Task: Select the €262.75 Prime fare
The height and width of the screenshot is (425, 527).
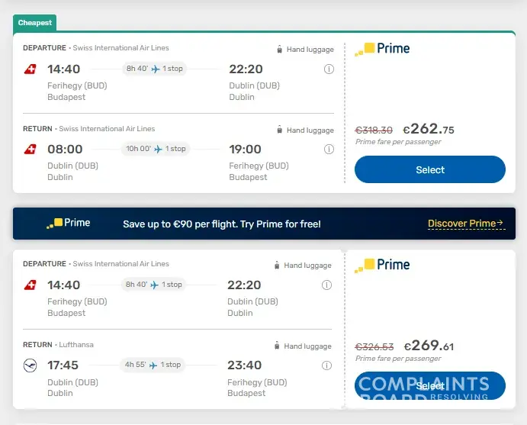Action: tap(430, 169)
